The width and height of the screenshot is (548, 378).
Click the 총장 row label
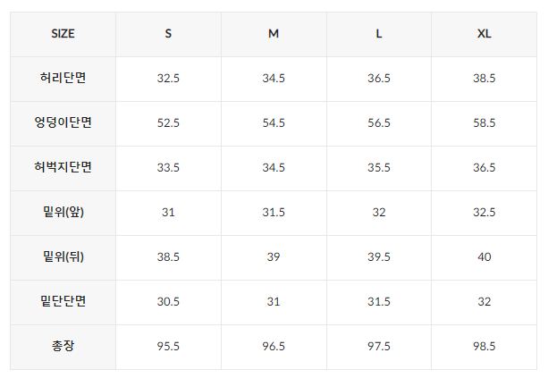click(63, 346)
